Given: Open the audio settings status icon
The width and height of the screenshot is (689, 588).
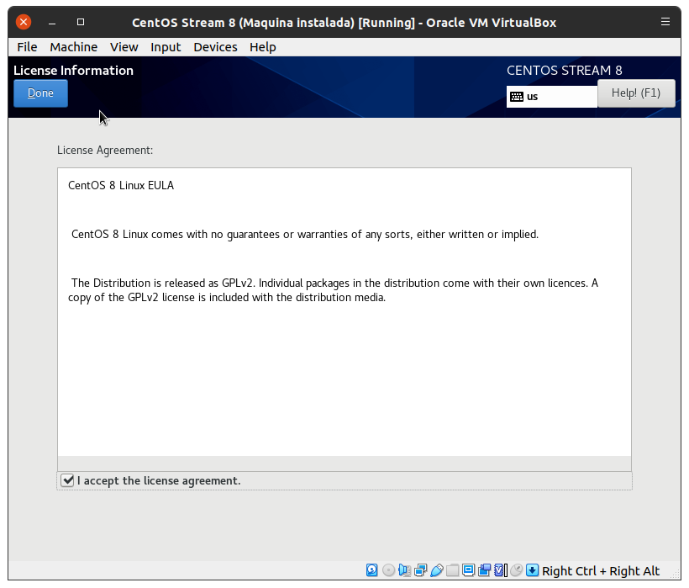Looking at the screenshot, I should [404, 570].
